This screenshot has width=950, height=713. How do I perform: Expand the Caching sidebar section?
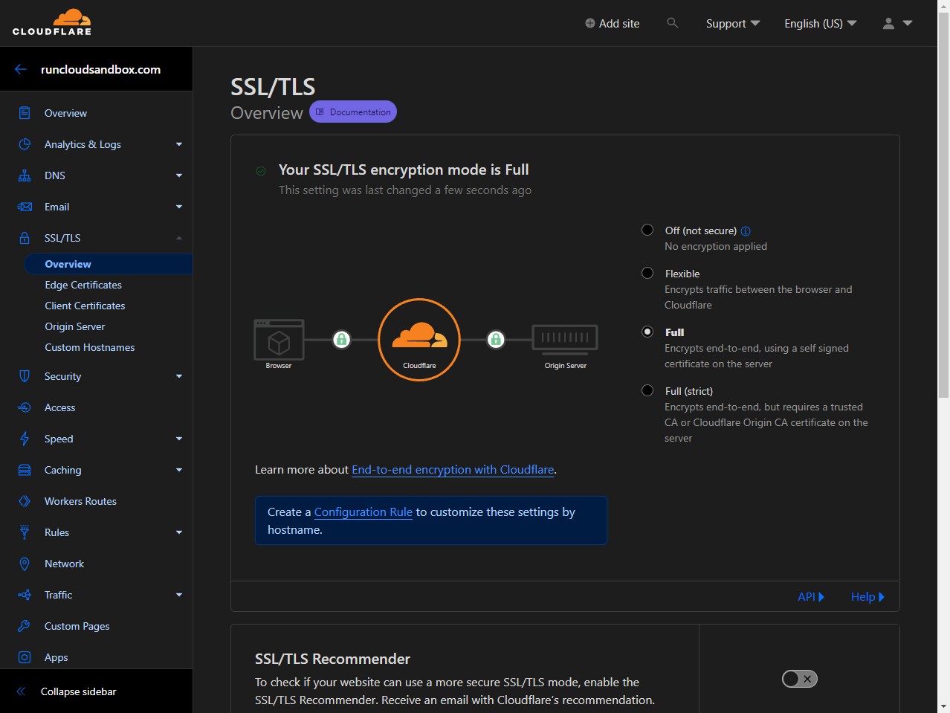(x=179, y=470)
